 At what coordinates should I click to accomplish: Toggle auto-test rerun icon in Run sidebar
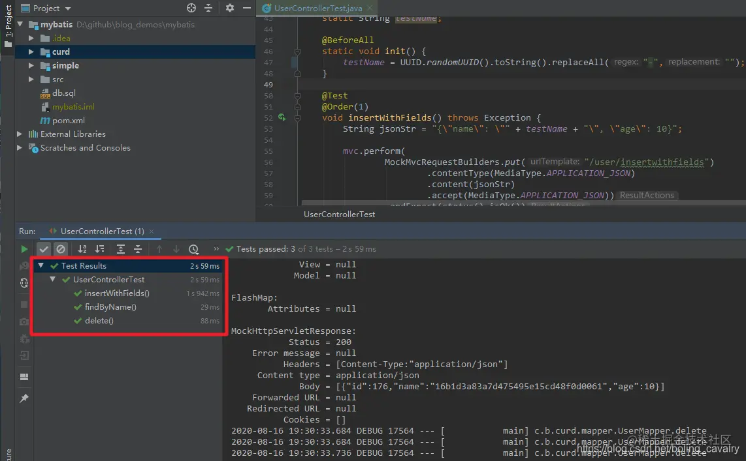coord(24,284)
